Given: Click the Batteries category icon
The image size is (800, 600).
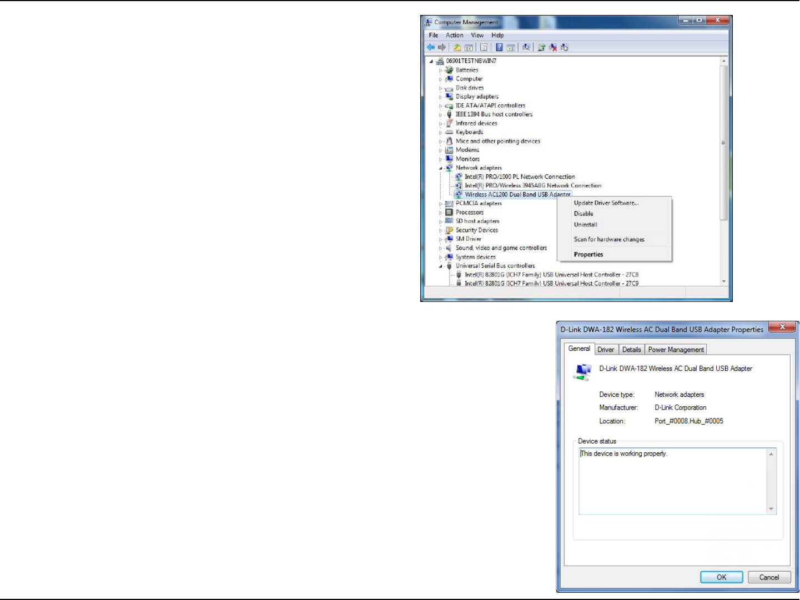Looking at the screenshot, I should 449,70.
